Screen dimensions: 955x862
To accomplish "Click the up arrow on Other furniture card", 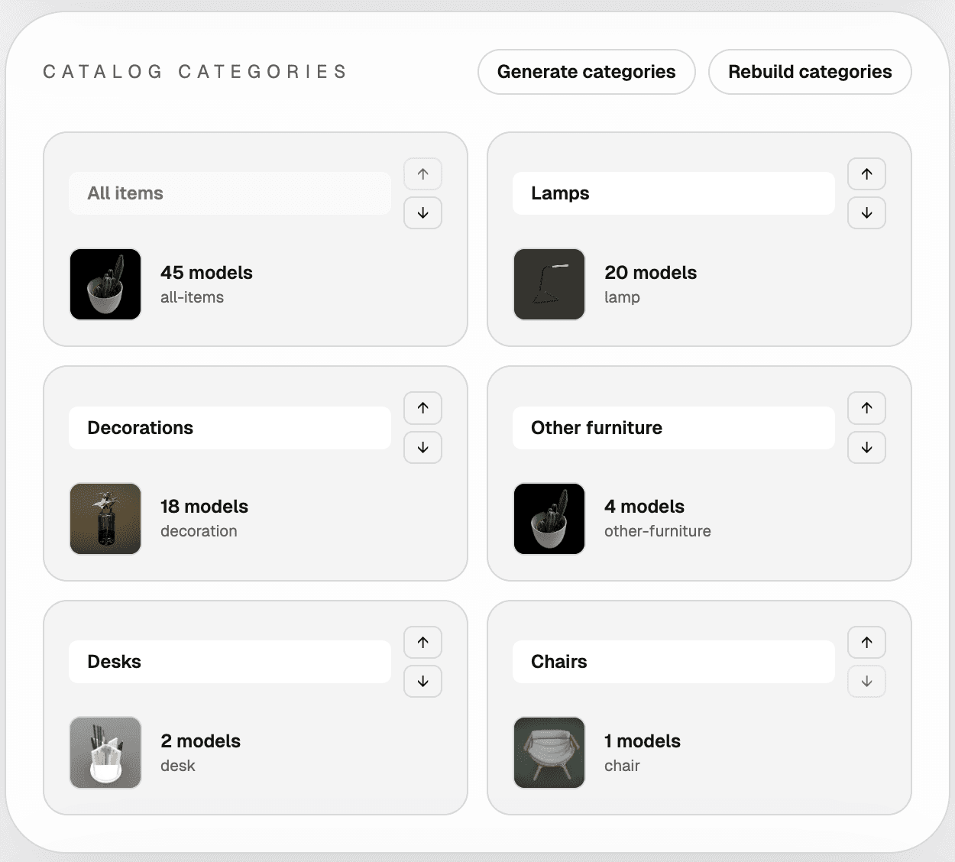I will (x=866, y=408).
